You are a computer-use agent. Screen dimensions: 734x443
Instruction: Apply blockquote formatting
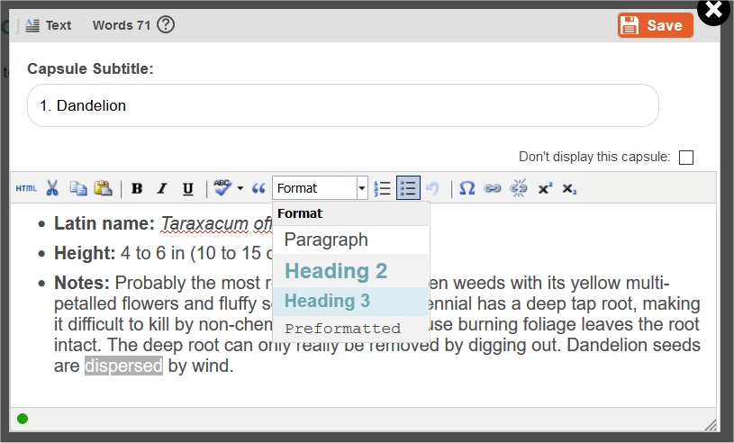pos(258,188)
